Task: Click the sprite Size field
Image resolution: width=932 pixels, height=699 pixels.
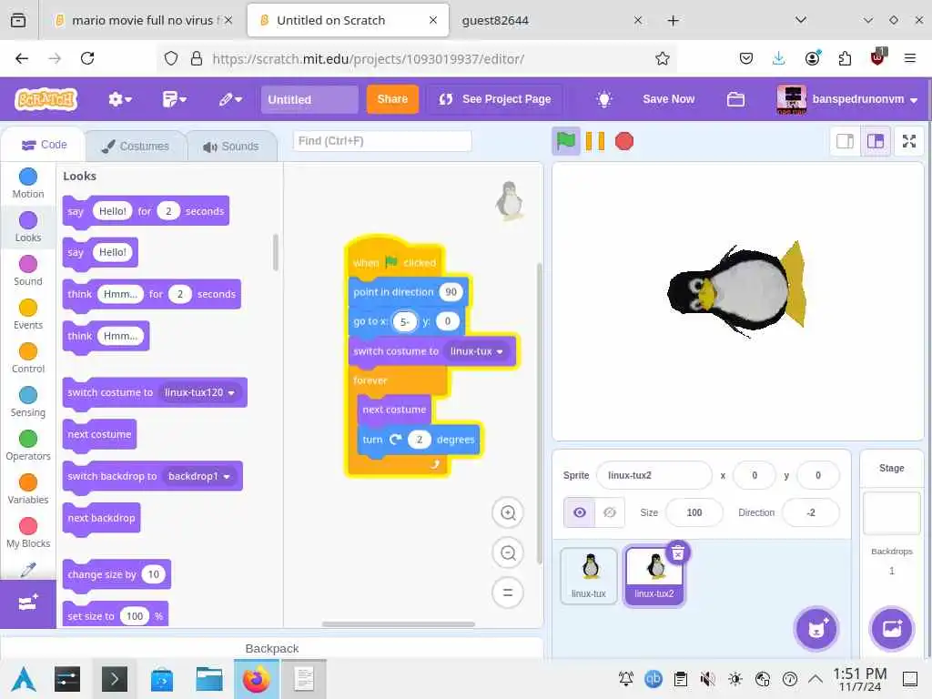Action: (694, 512)
